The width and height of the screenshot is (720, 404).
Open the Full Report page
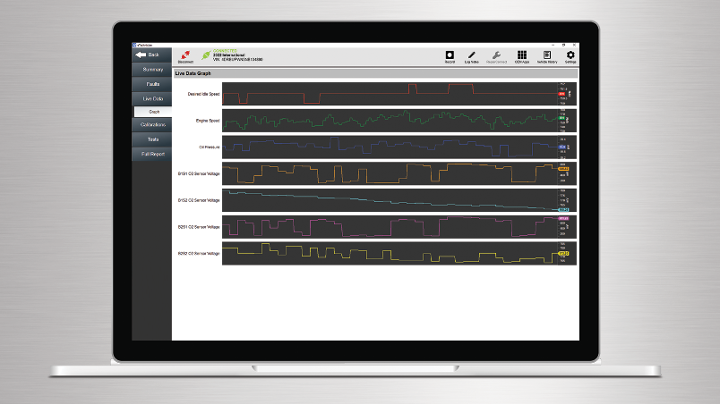click(x=151, y=154)
